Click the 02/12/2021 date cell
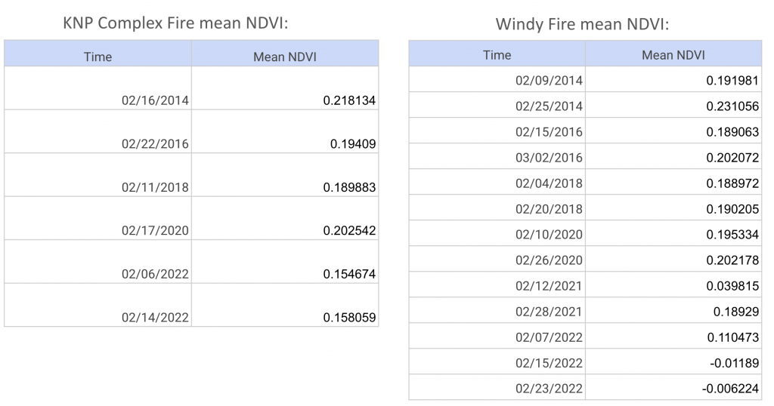Screen dimensions: 774x406 point(549,286)
